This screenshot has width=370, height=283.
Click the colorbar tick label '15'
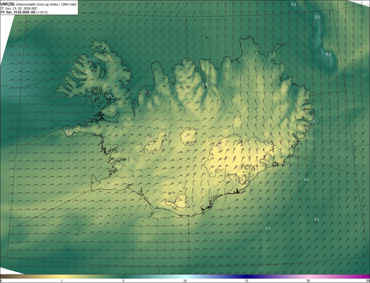point(247,281)
